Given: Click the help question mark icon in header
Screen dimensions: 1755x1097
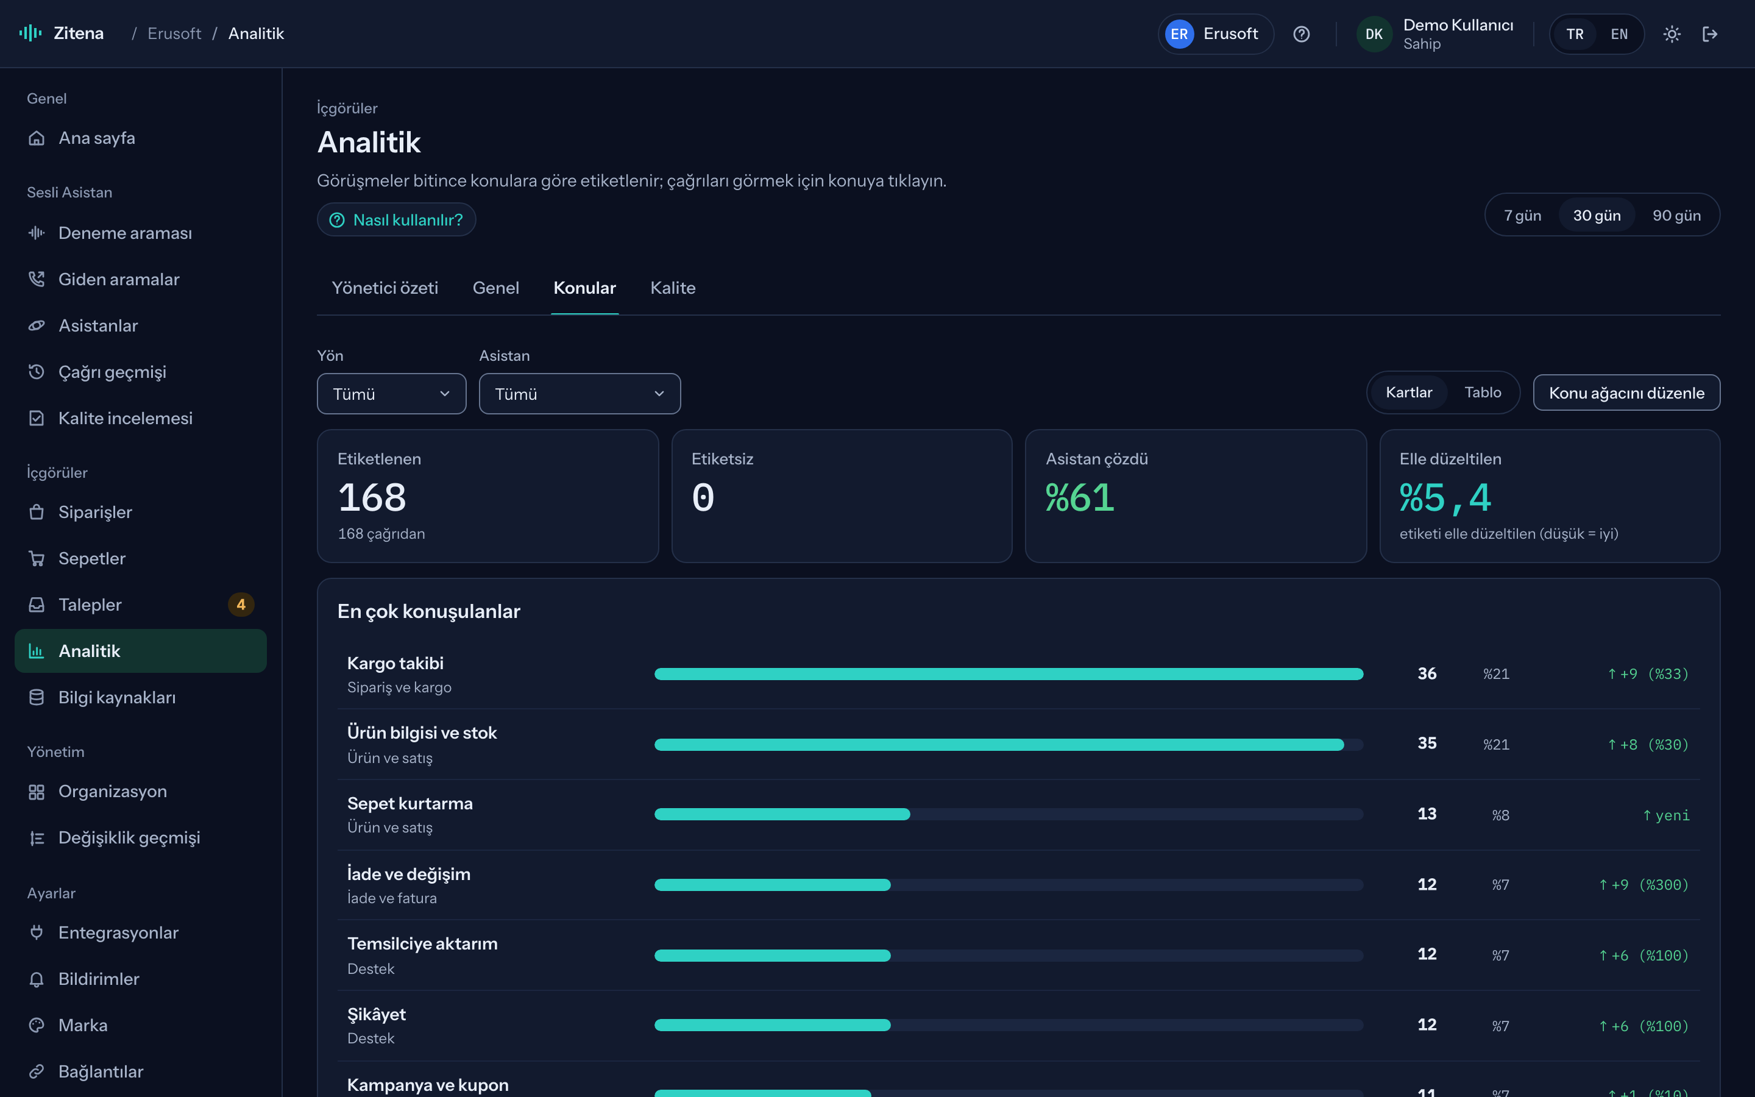Looking at the screenshot, I should [1301, 34].
